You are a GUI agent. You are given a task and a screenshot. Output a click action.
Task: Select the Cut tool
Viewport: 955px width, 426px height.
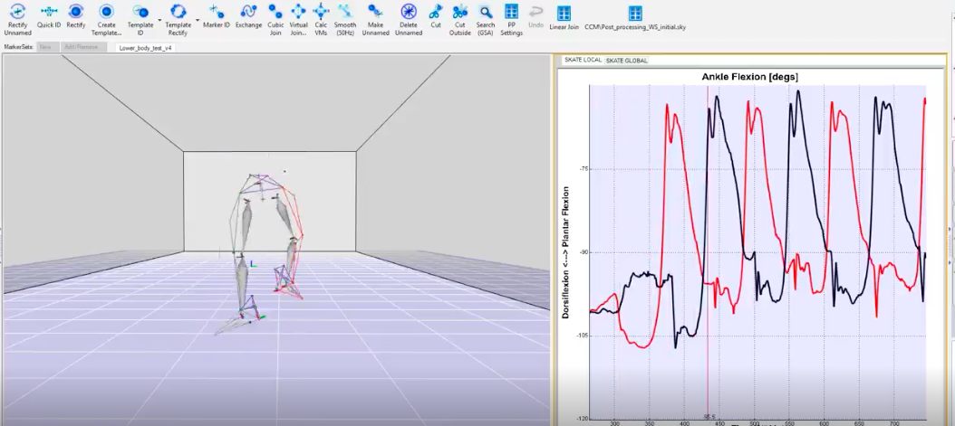coord(436,17)
